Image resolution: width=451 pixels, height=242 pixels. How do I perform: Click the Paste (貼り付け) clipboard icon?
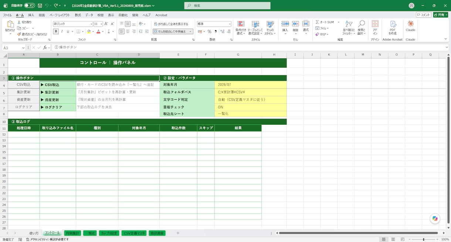10,24
